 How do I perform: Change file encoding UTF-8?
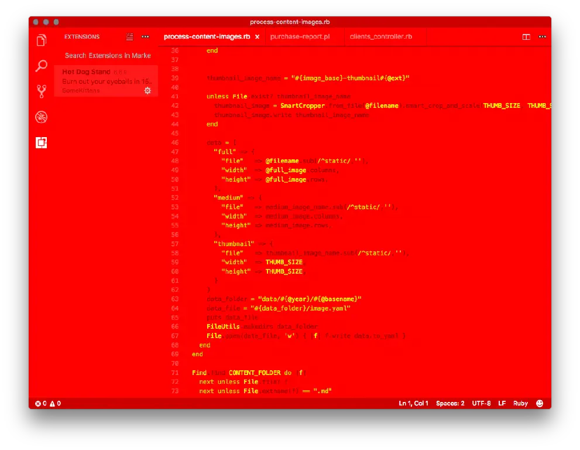point(481,403)
